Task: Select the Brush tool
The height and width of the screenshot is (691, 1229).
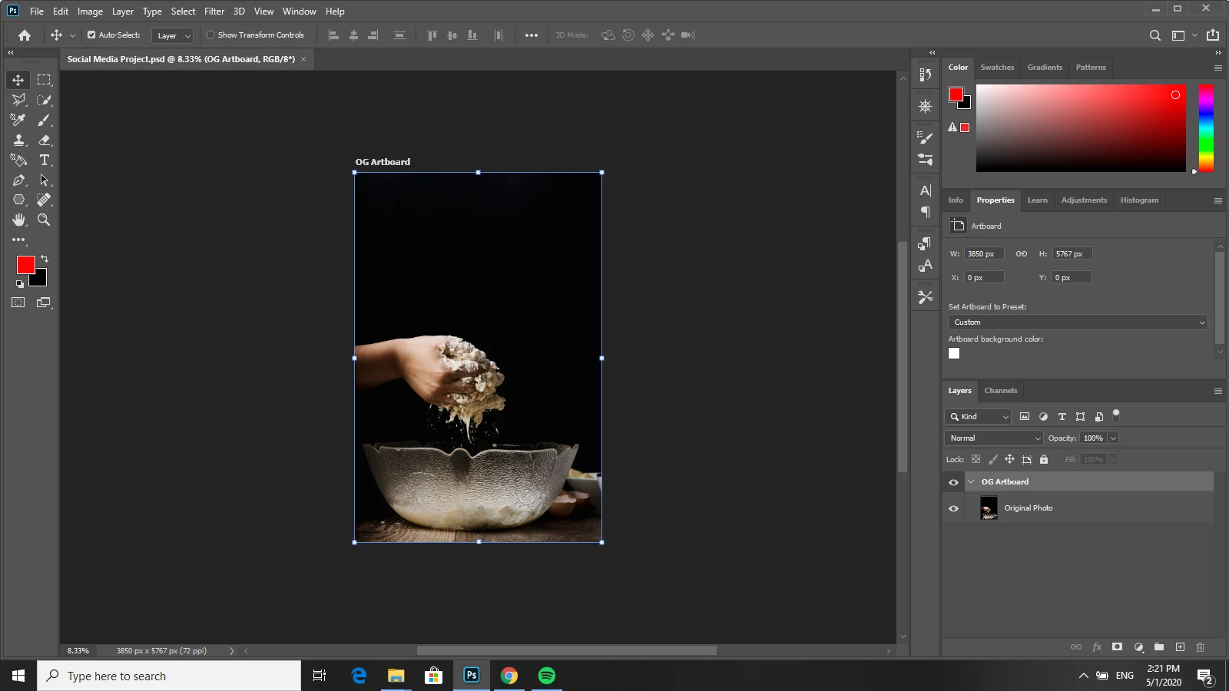Action: click(45, 120)
